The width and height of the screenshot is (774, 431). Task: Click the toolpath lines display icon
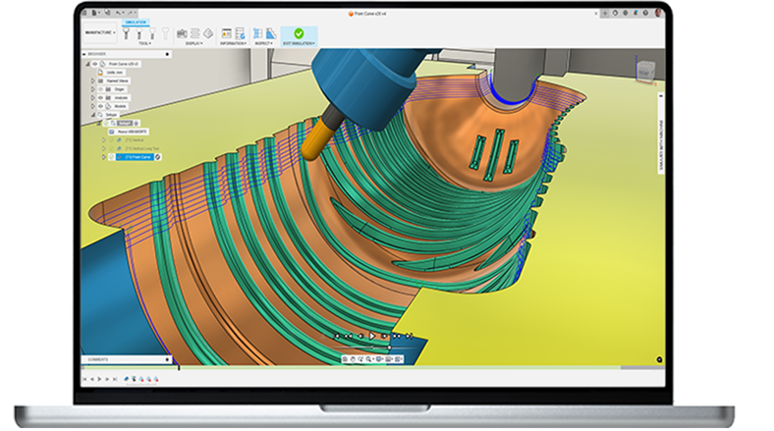tap(195, 33)
